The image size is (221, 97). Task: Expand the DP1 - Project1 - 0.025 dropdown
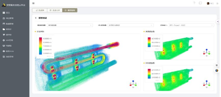[191, 25]
